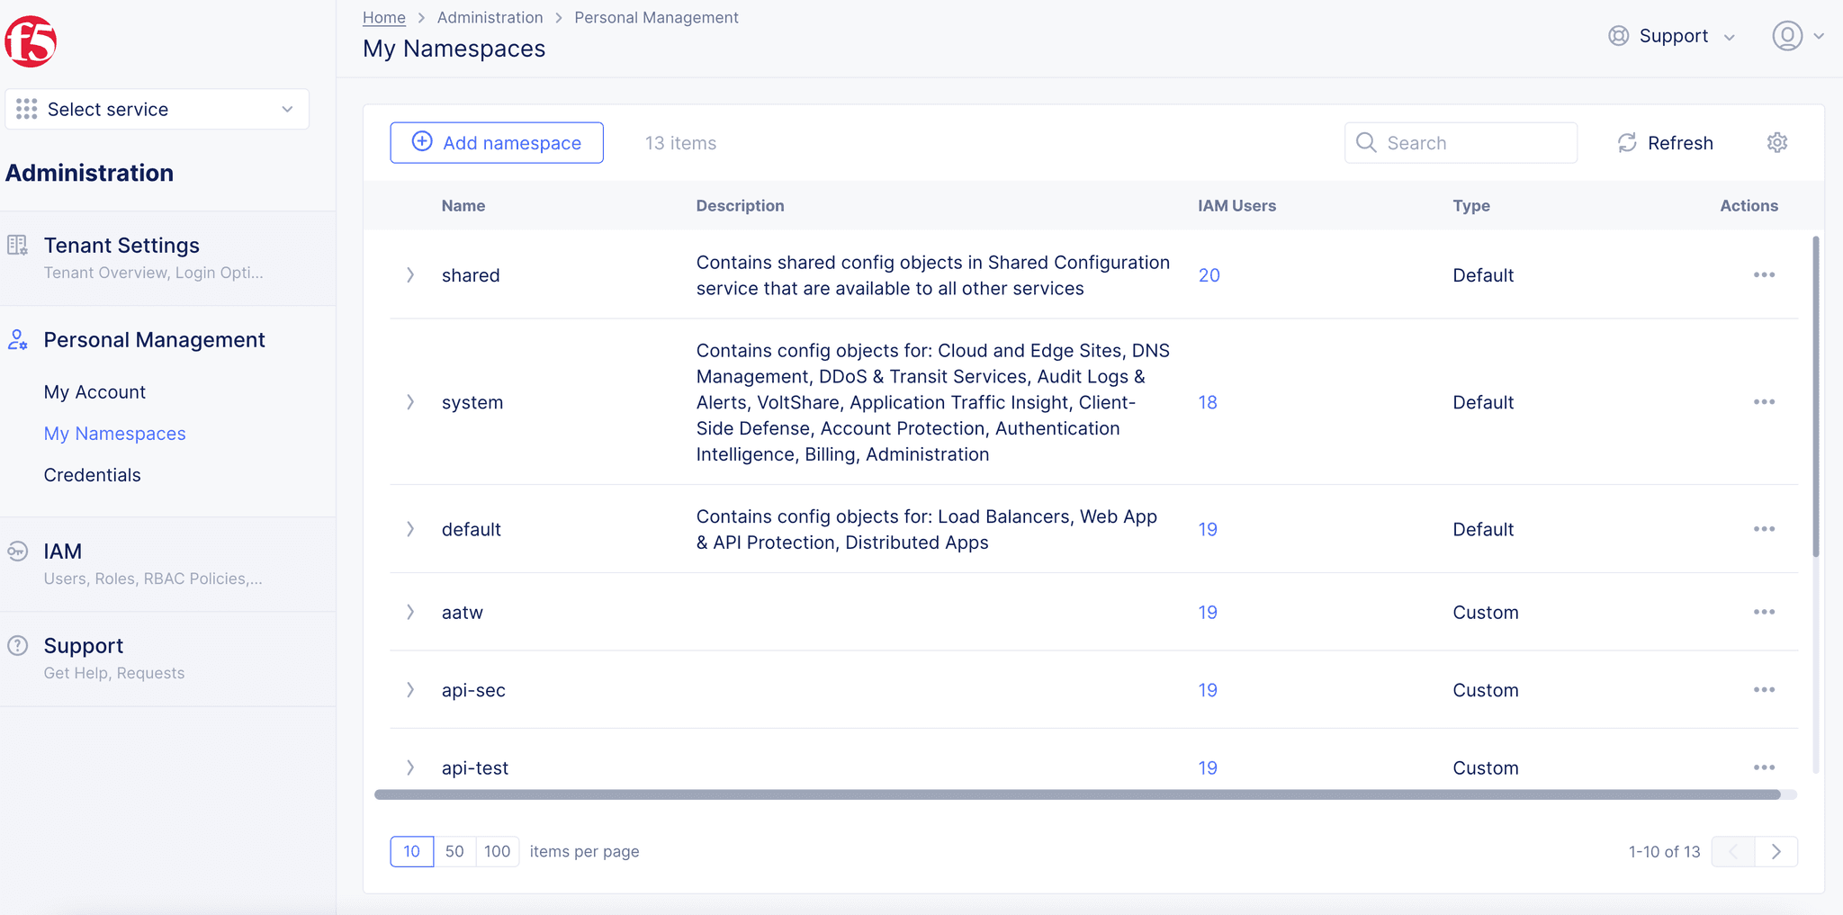
Task: Open Credentials under Personal Management
Action: click(x=92, y=474)
